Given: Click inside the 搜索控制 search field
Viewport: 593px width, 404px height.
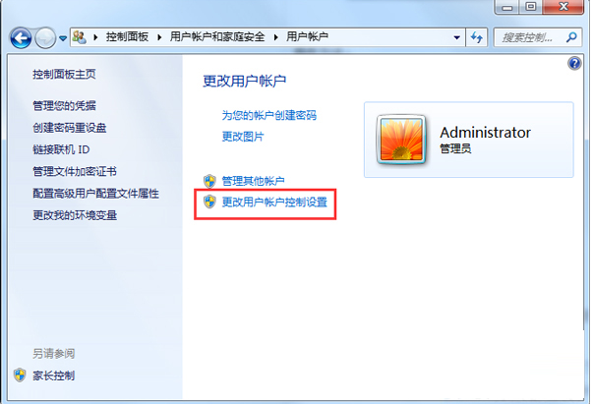Looking at the screenshot, I should click(x=529, y=37).
